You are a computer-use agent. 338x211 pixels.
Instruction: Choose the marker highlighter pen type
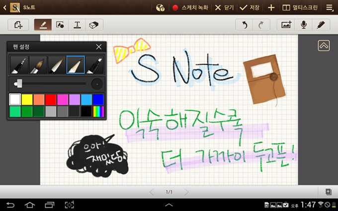tap(94, 65)
